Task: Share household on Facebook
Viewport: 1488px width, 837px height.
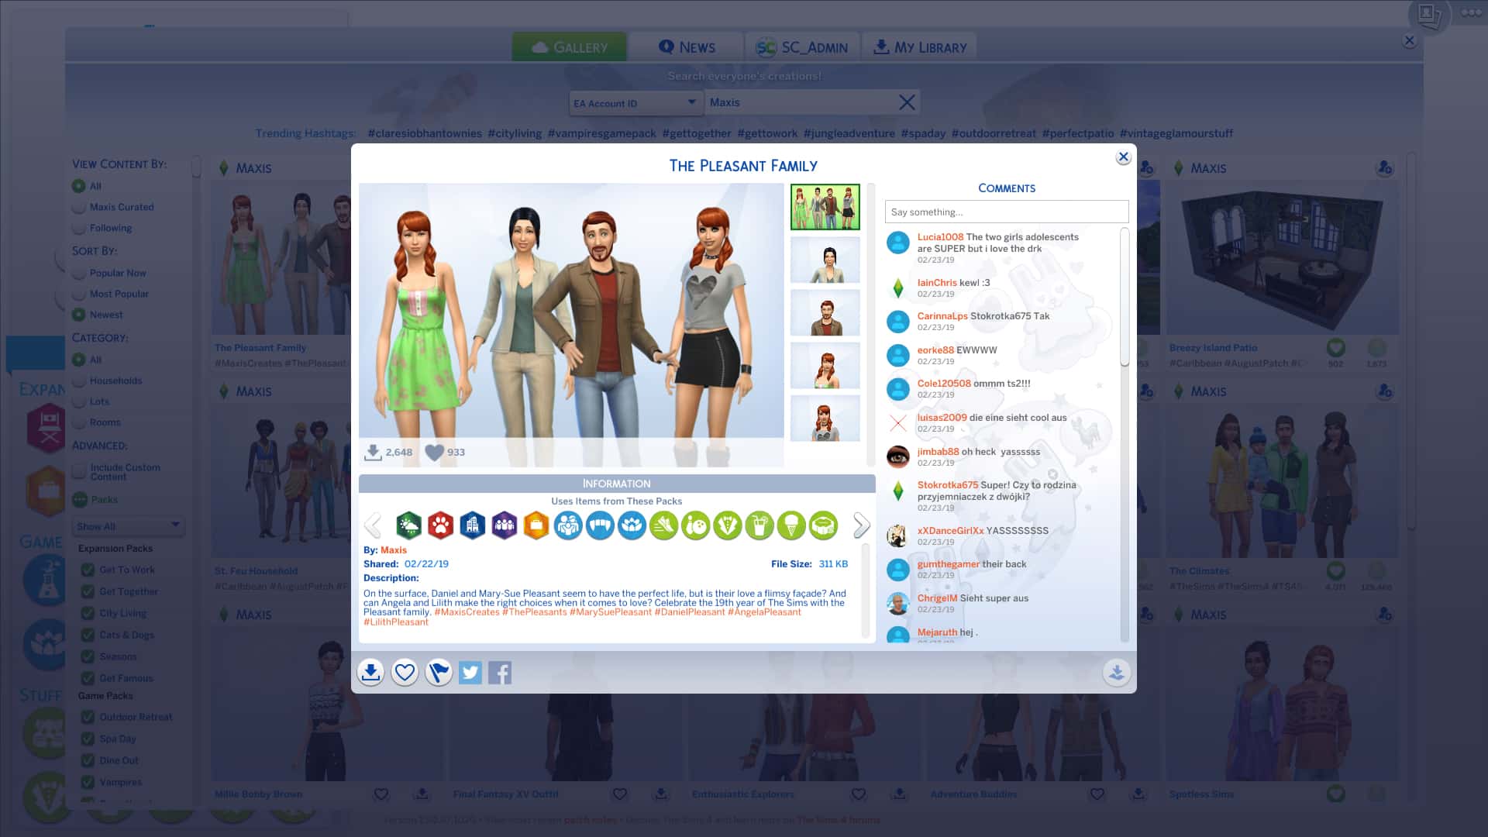Action: pyautogui.click(x=500, y=672)
